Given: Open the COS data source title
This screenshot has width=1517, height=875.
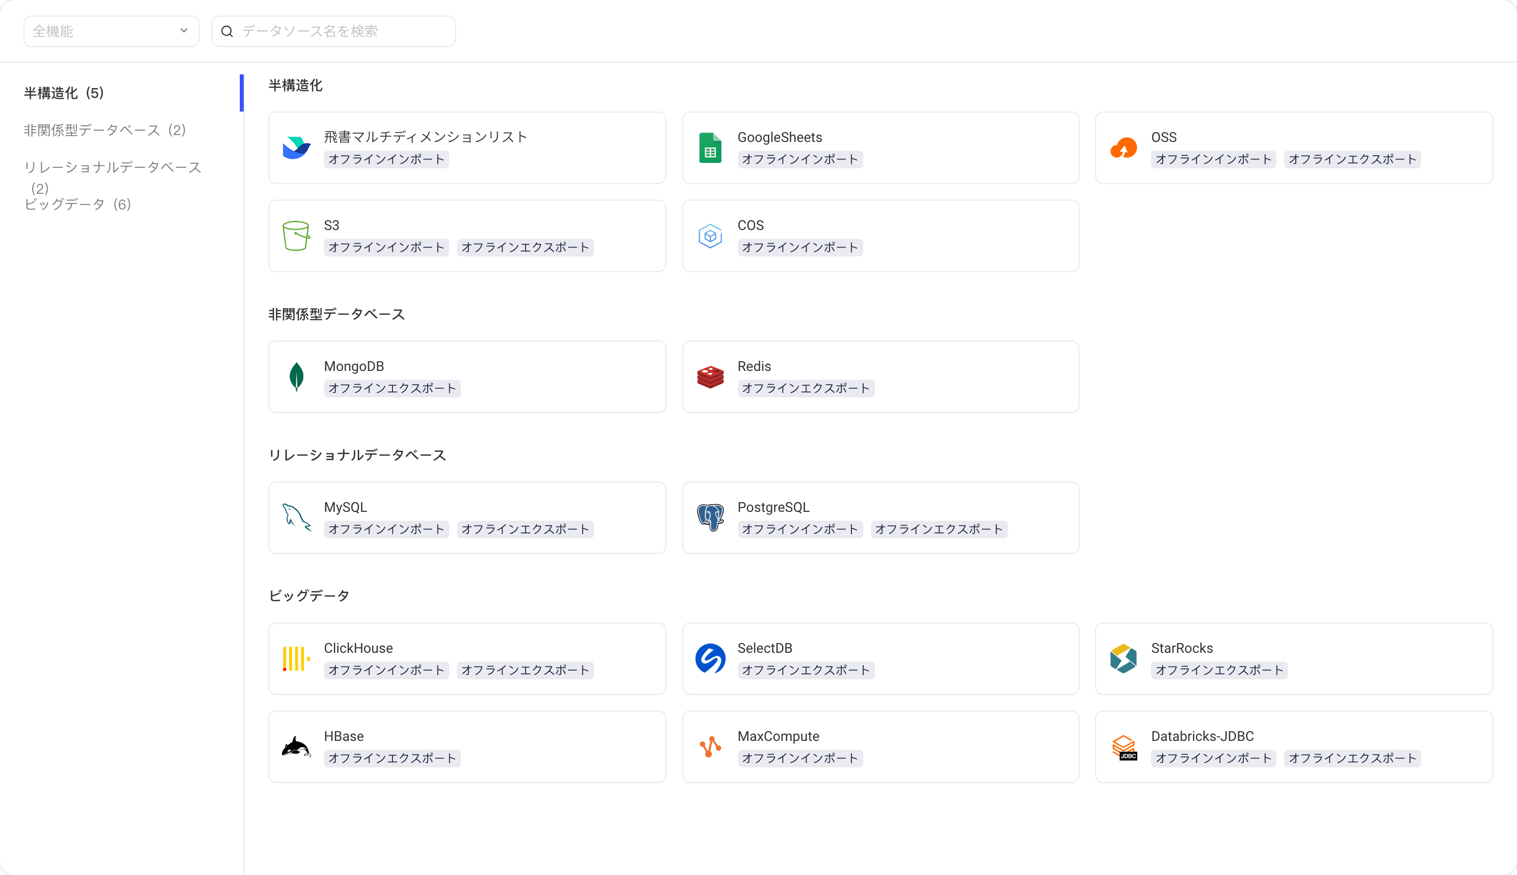Looking at the screenshot, I should coord(750,226).
